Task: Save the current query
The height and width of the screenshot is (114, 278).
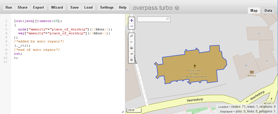Action: (x=75, y=7)
